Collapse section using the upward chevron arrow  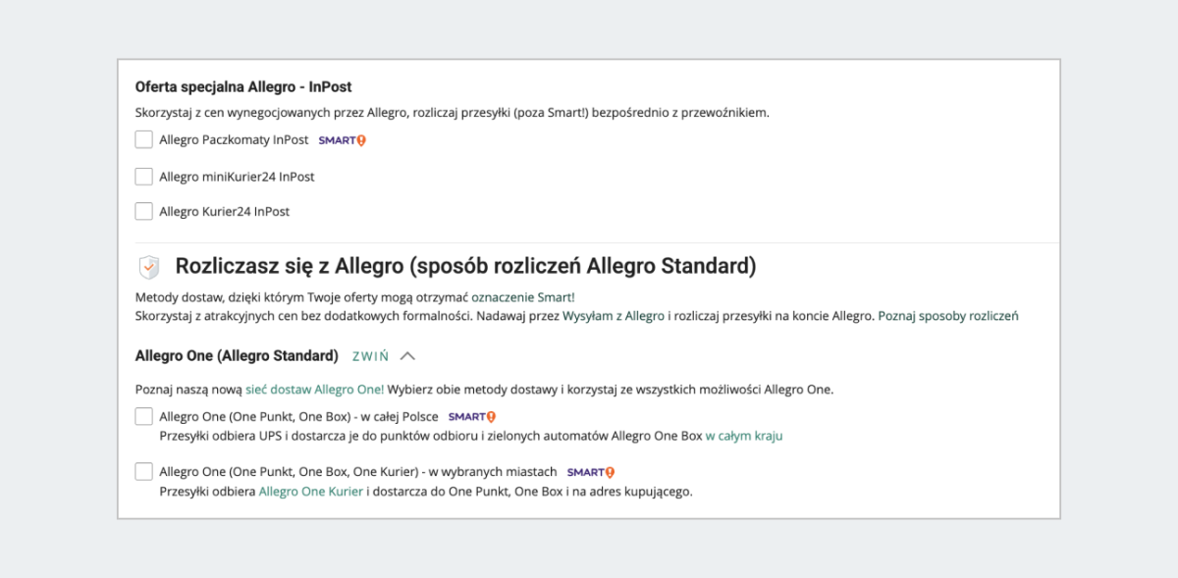(x=408, y=356)
